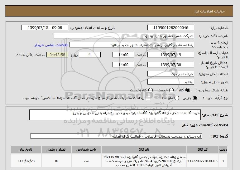Click the remaining days field showing 4
Viewport: 240px width, 170px height.
pos(90,55)
